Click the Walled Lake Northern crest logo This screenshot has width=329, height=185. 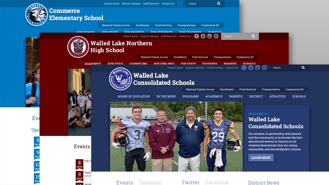tap(78, 47)
